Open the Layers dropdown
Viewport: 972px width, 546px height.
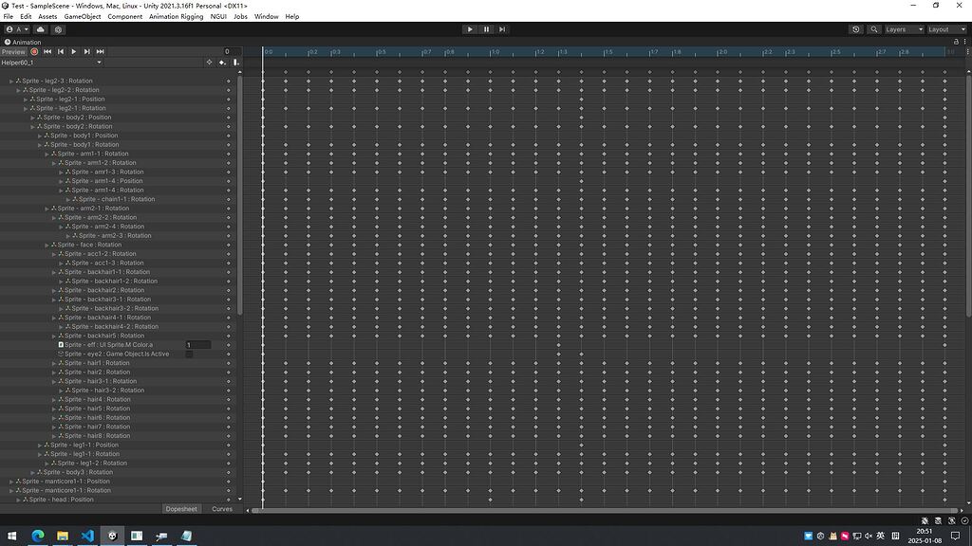click(x=903, y=29)
